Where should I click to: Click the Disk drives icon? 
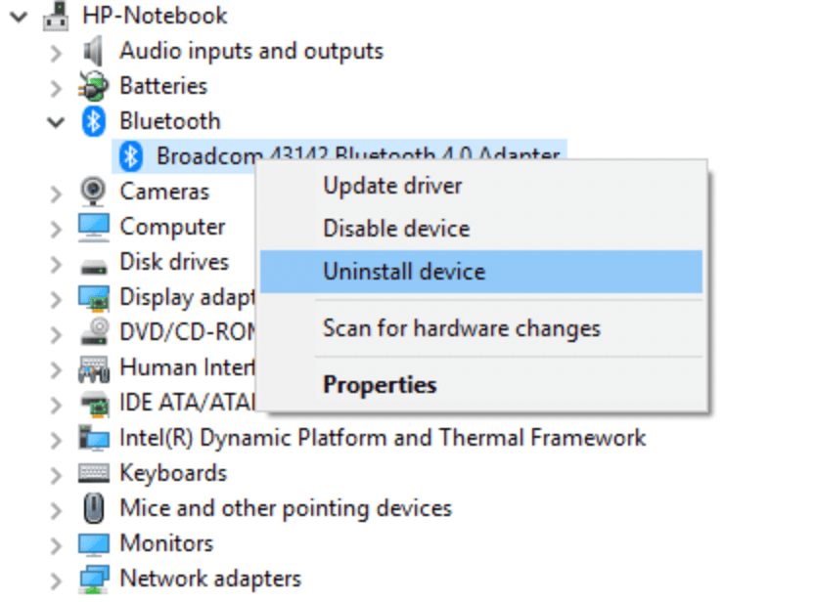click(x=95, y=262)
